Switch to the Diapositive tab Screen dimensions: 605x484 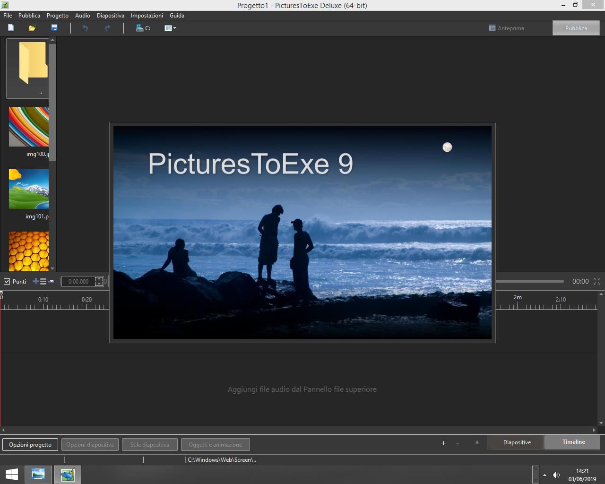pyautogui.click(x=517, y=442)
